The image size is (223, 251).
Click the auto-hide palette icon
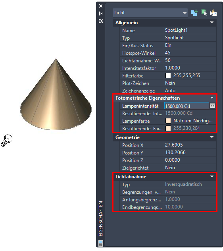coord(101,14)
